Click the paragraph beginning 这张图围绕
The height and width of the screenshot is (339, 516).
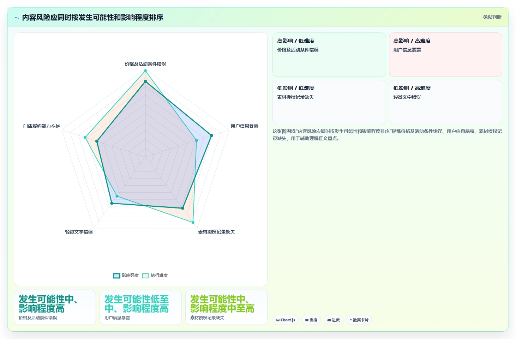point(387,135)
